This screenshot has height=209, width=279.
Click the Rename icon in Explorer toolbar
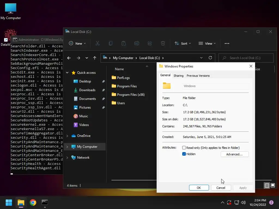(137, 43)
